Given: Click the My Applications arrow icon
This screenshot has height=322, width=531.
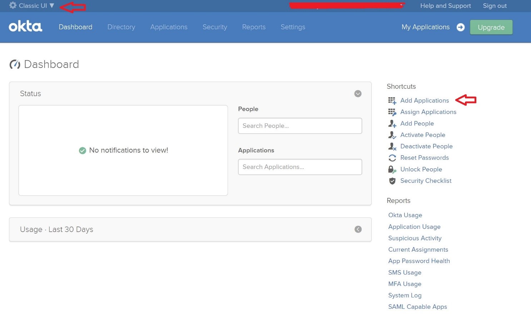Looking at the screenshot, I should point(461,27).
